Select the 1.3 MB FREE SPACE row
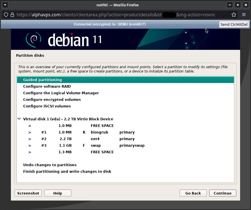 (x=125, y=152)
